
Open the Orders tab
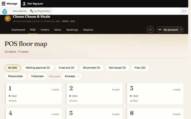coord(45,30)
